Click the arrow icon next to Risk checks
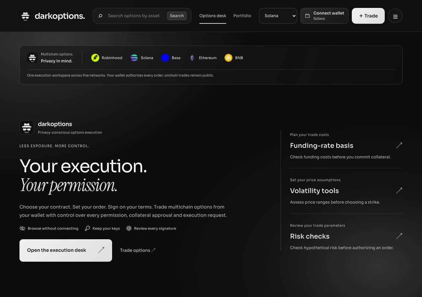The image size is (422, 297). (399, 236)
